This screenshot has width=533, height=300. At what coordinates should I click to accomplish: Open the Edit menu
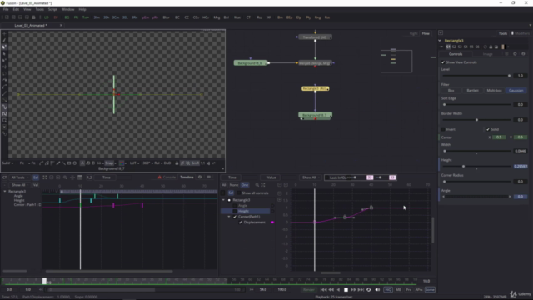pyautogui.click(x=16, y=9)
